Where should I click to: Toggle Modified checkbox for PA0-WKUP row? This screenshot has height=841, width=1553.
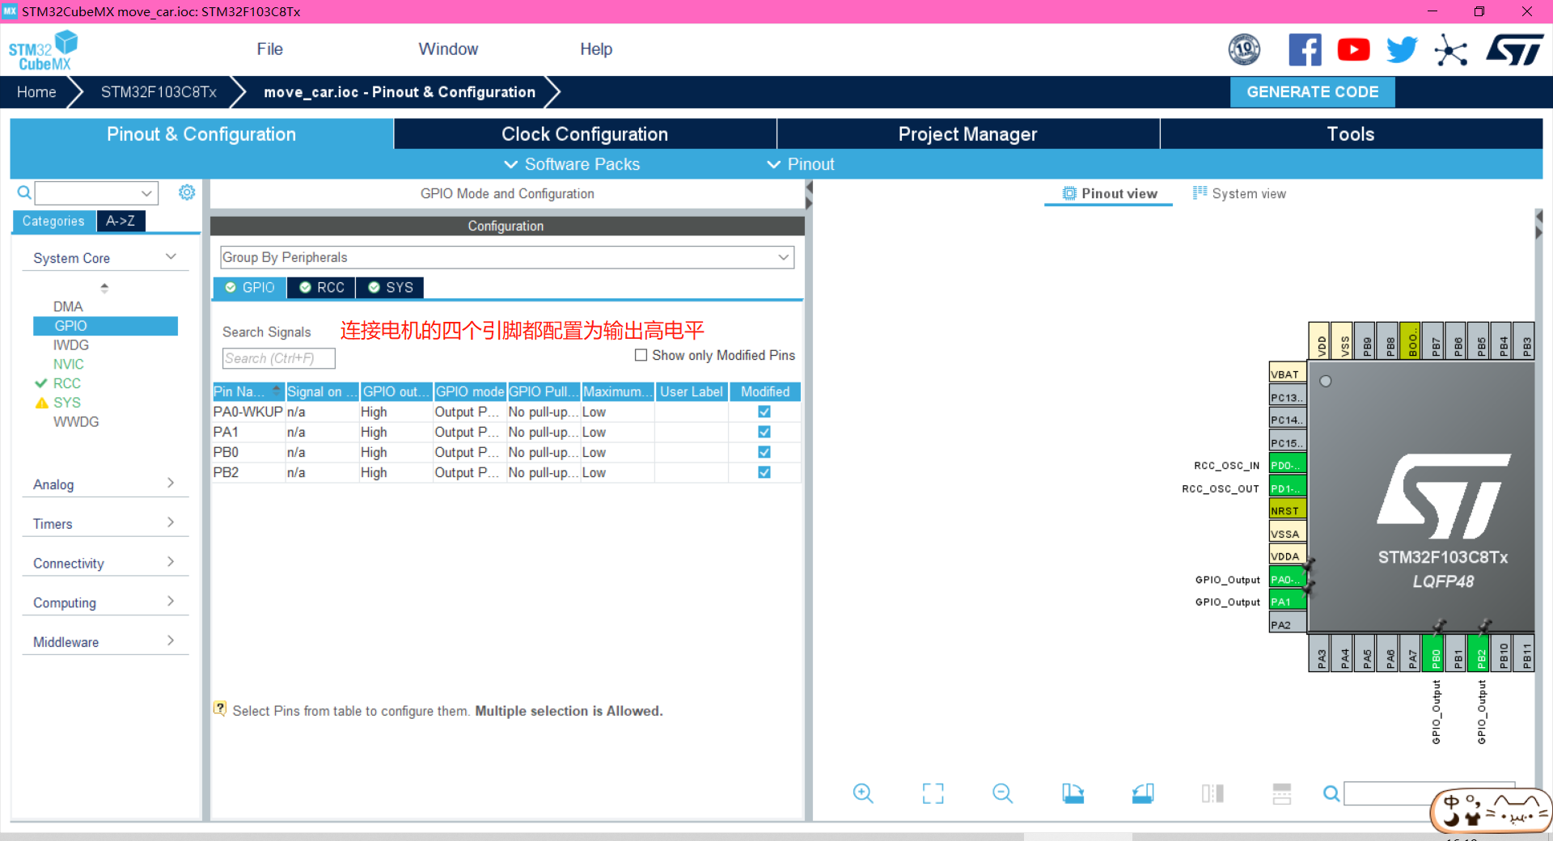pyautogui.click(x=764, y=412)
